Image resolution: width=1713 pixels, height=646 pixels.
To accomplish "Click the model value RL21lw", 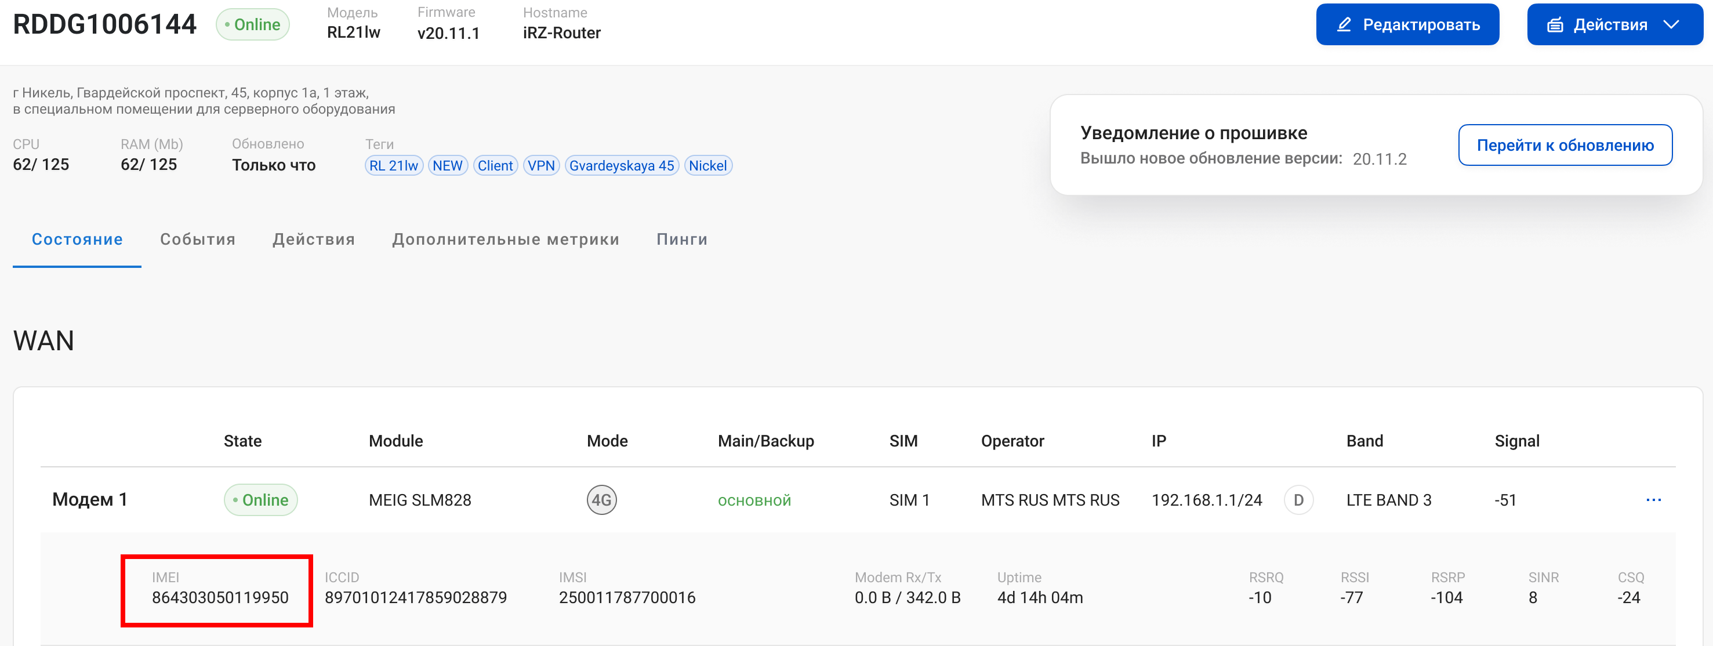I will (353, 32).
